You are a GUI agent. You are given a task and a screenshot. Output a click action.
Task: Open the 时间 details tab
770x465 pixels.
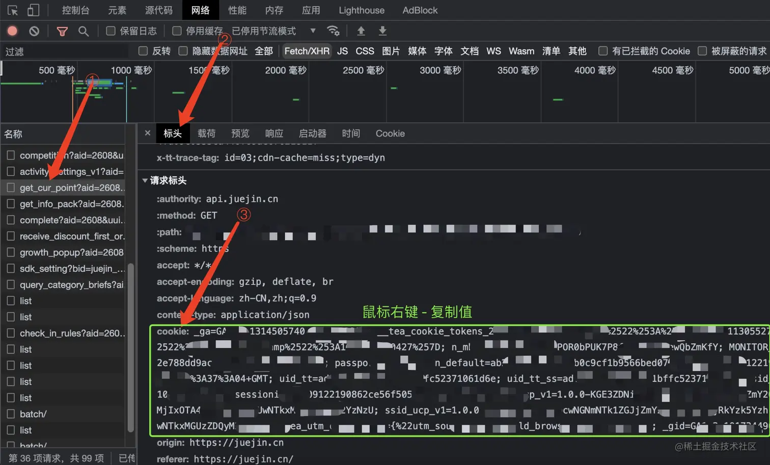(x=351, y=134)
